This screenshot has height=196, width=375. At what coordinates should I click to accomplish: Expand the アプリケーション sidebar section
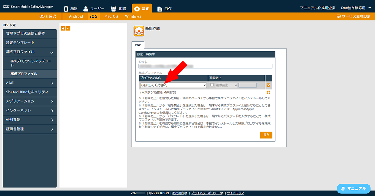[x=30, y=101]
